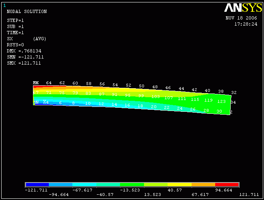Select node label 123 on the beam
The height and width of the screenshot is (200, 264).
click(x=221, y=102)
